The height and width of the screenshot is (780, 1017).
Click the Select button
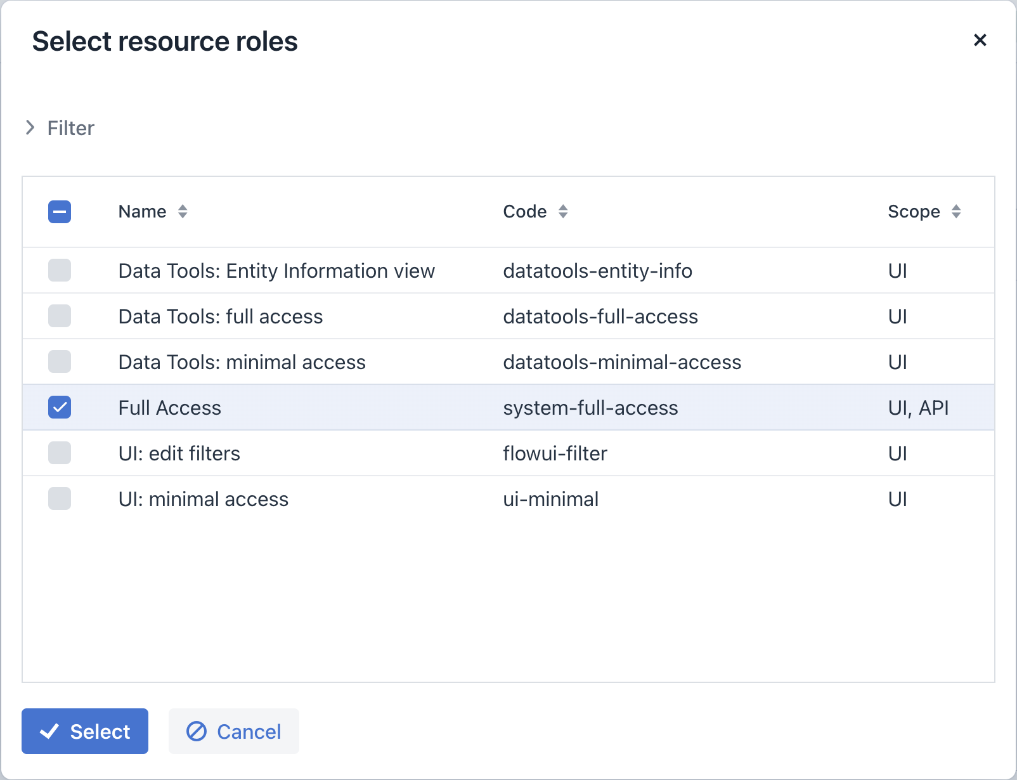(85, 731)
